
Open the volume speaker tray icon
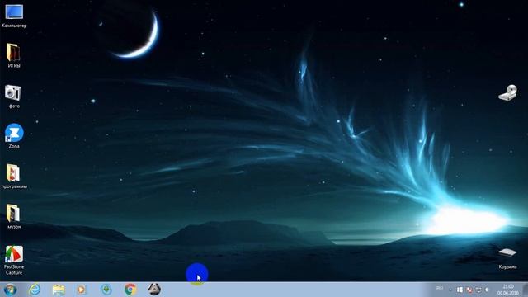tap(487, 290)
